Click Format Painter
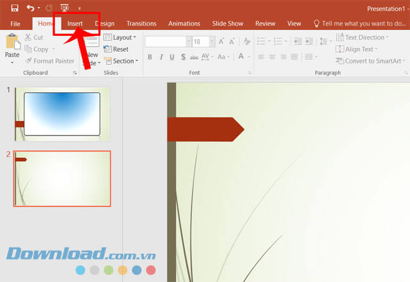Image resolution: width=410 pixels, height=282 pixels. pos(50,61)
